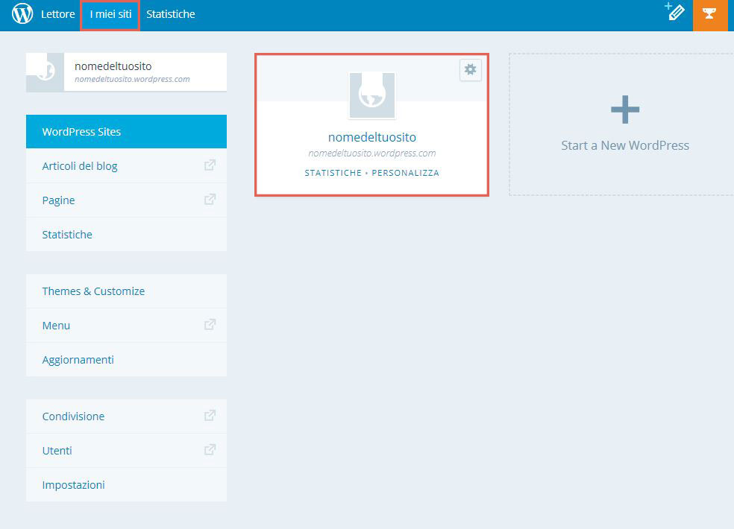Open Impostazioni page
734x529 pixels.
click(126, 484)
